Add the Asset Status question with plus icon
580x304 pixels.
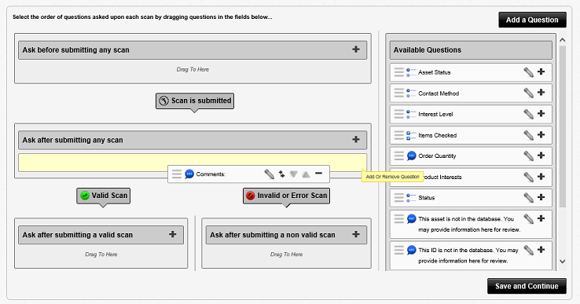(x=541, y=71)
